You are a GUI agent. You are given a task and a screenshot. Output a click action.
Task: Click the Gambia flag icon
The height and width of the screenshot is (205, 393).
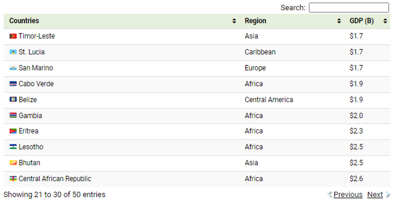click(x=13, y=116)
